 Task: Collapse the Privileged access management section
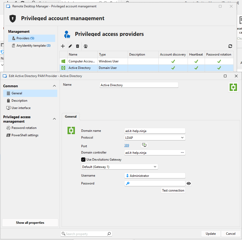coord(54,119)
